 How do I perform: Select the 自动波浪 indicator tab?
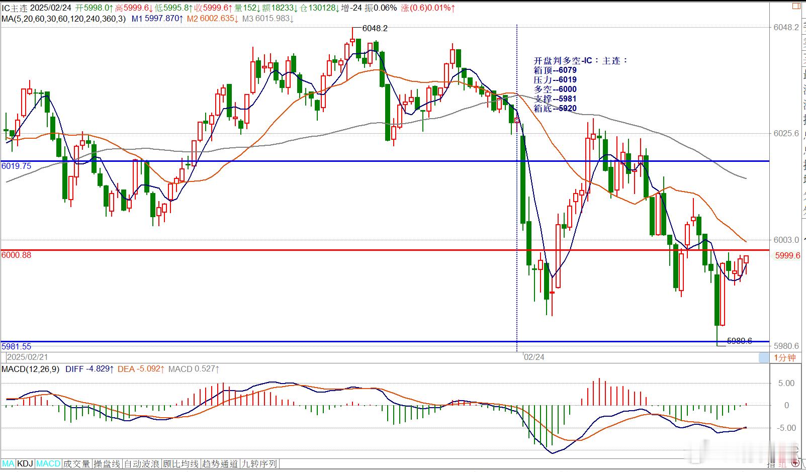coord(141,463)
